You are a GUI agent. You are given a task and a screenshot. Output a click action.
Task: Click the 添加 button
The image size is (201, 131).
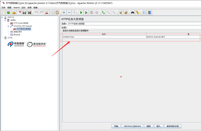tap(116, 126)
